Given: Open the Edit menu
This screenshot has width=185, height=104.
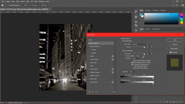Looking at the screenshot, I should [x=3, y=1].
